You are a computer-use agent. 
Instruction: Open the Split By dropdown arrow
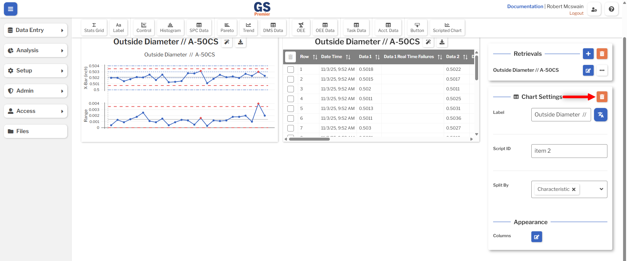click(601, 189)
